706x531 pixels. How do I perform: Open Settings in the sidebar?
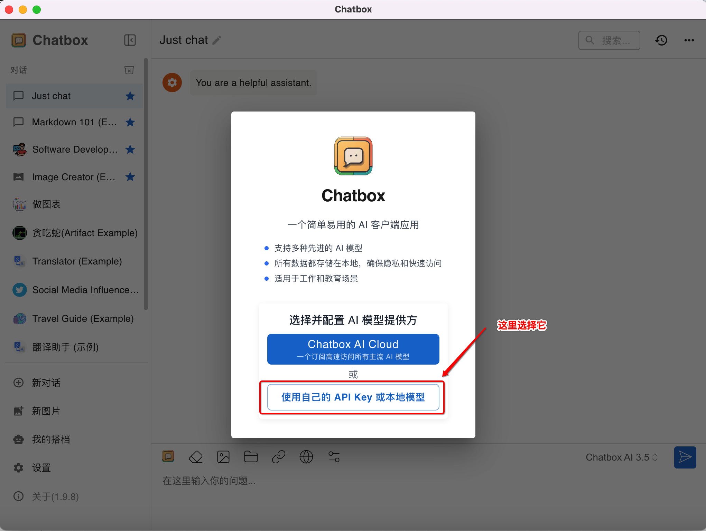41,468
